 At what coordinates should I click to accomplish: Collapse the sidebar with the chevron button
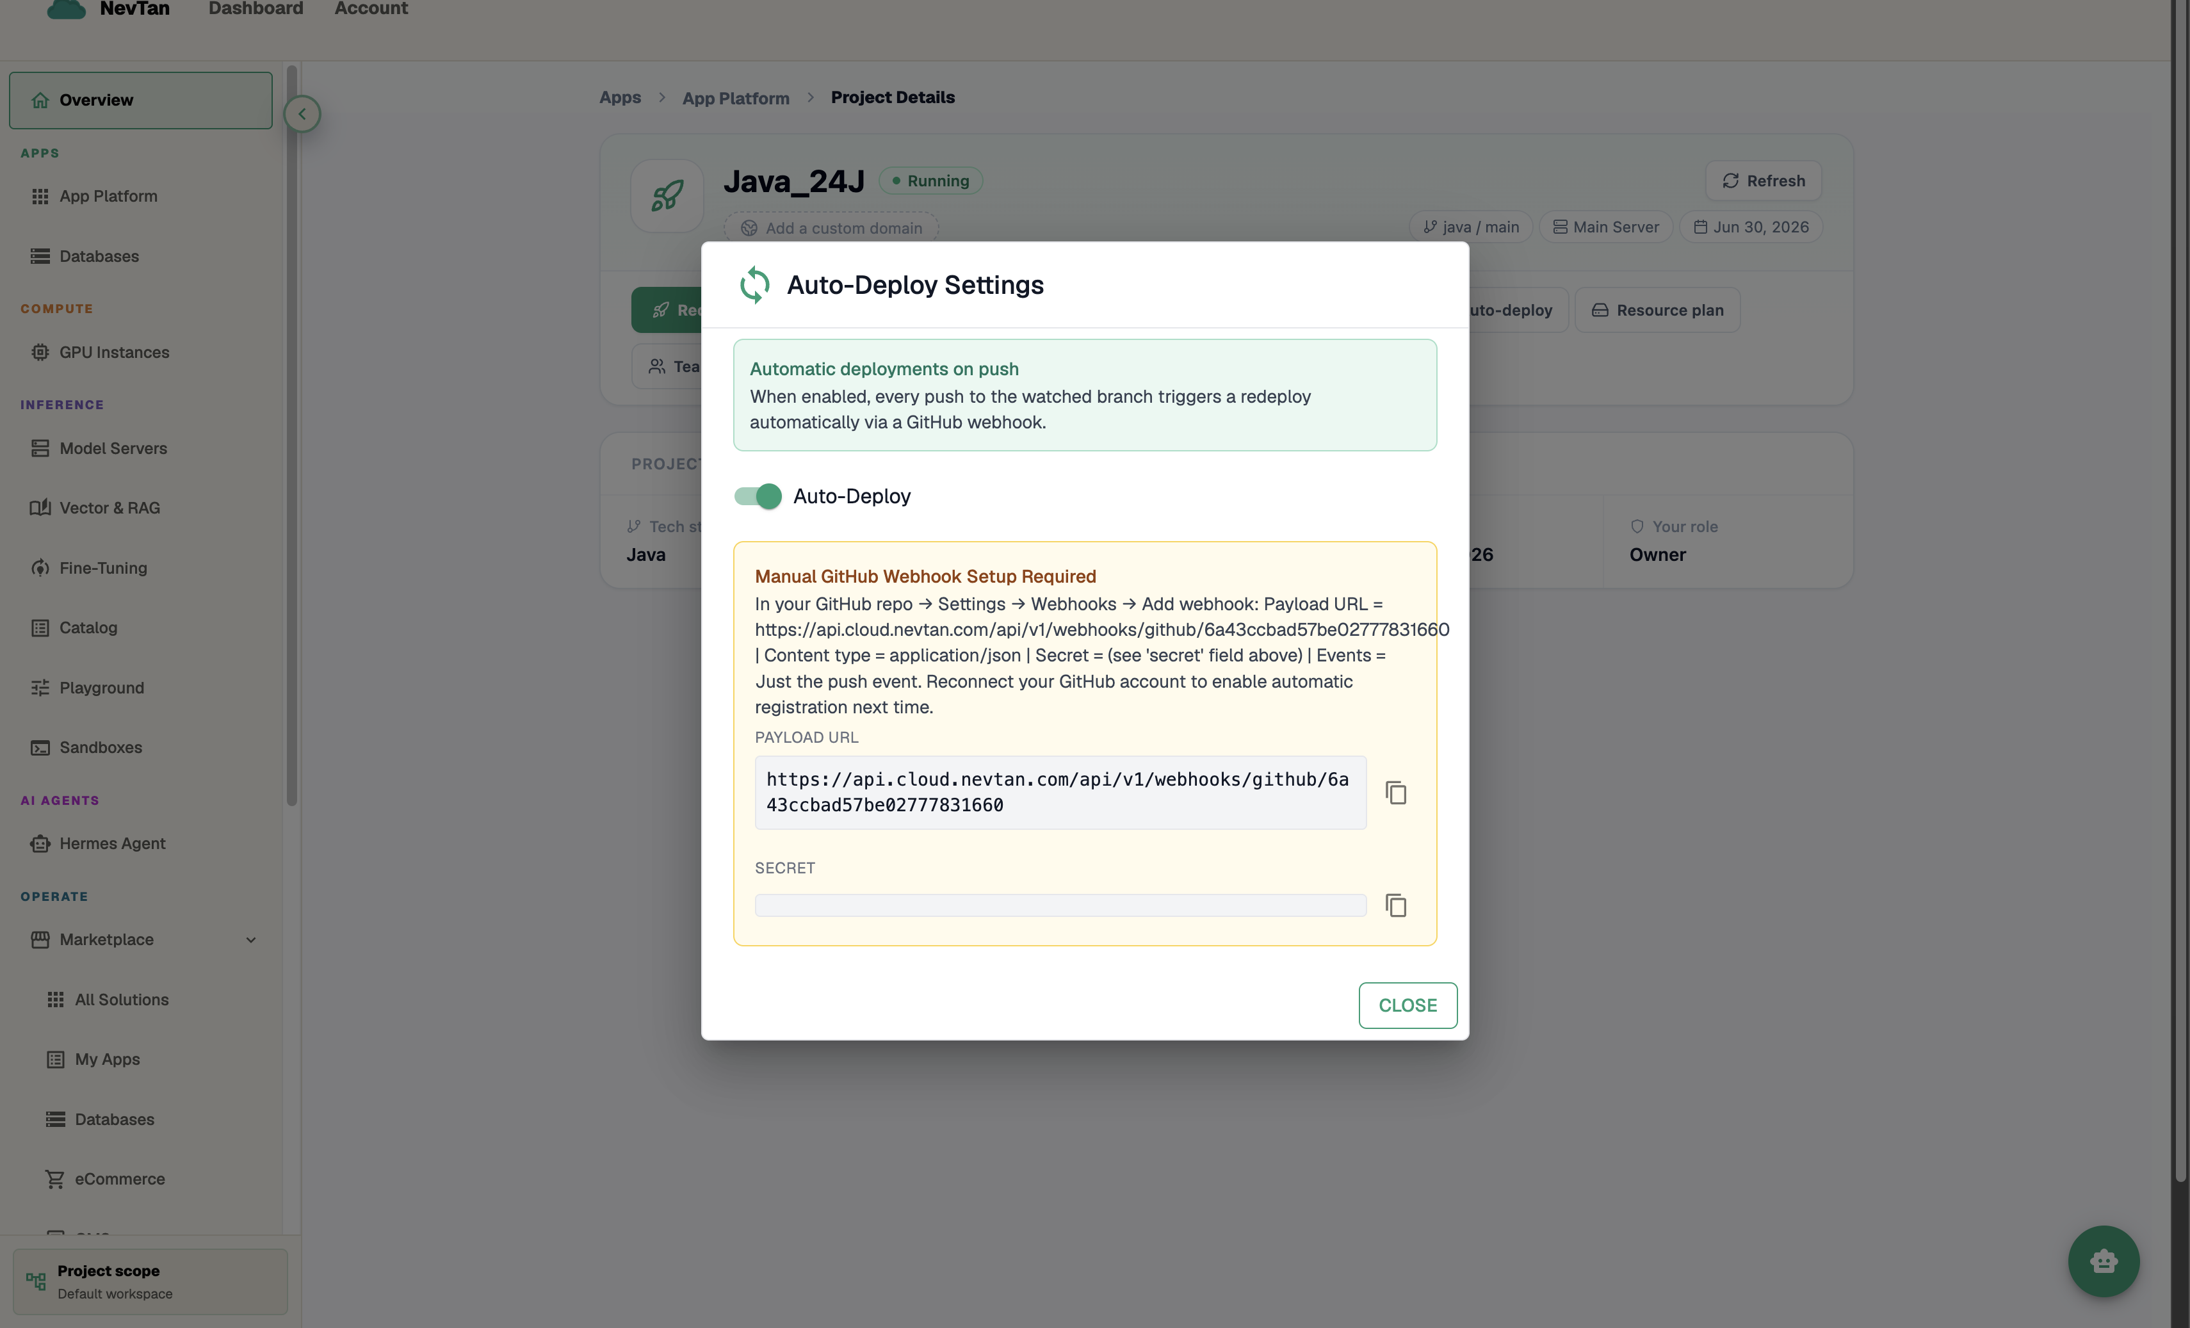[x=302, y=114]
